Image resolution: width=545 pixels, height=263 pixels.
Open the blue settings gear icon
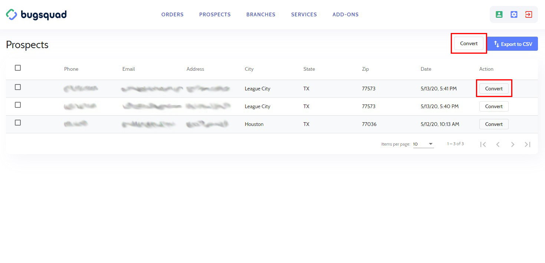click(x=514, y=14)
